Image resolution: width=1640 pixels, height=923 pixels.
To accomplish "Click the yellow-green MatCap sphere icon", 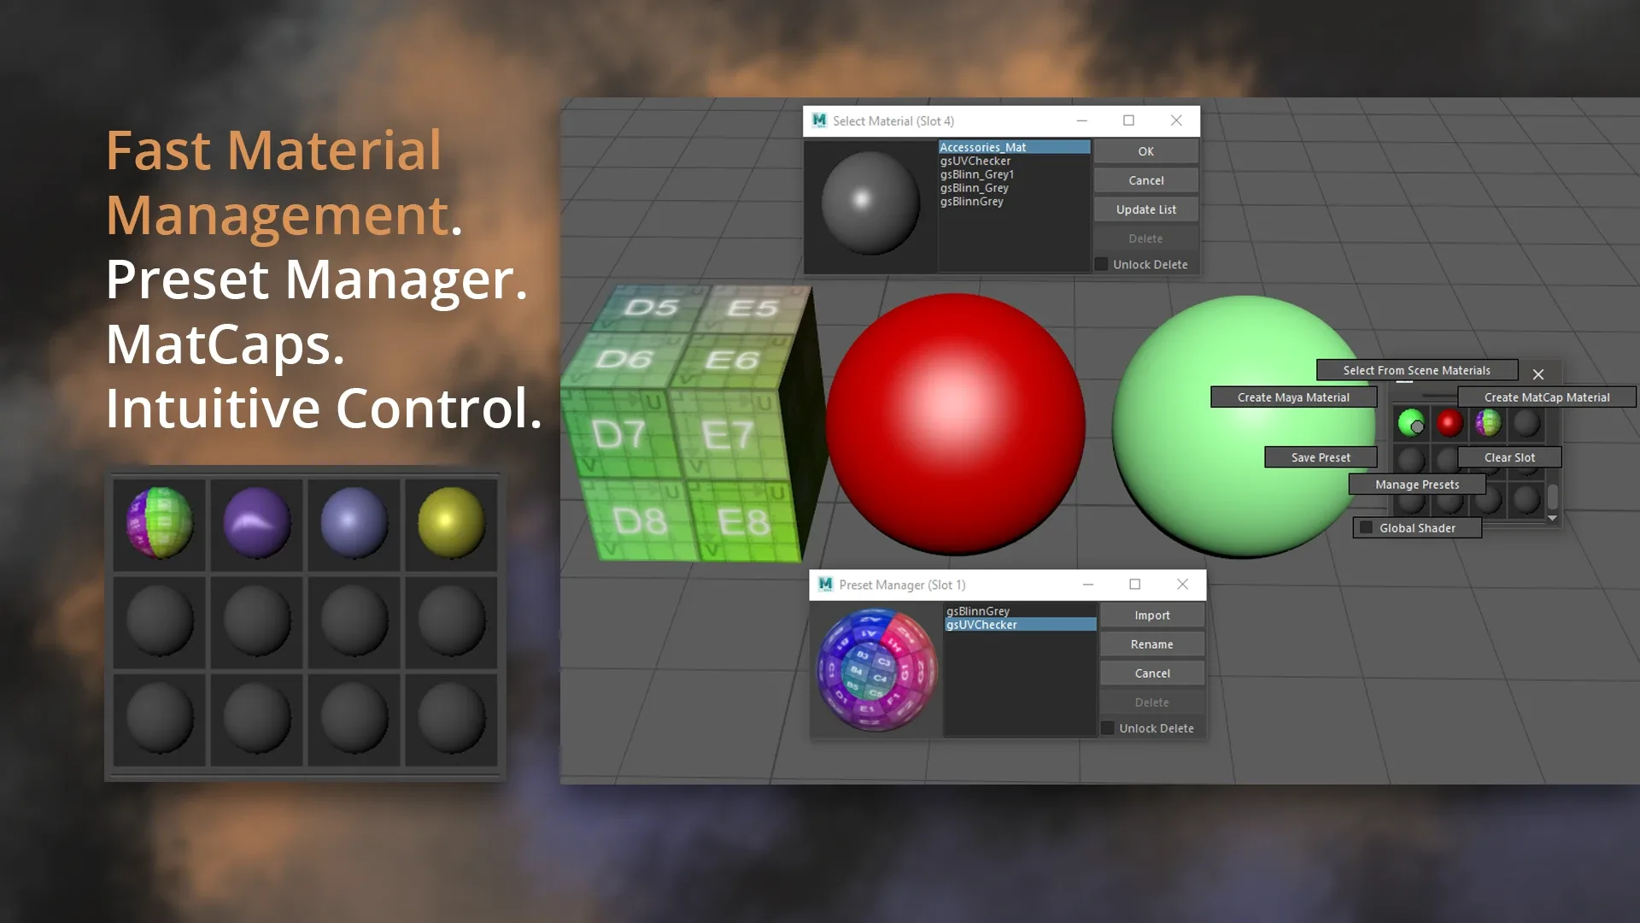I will (x=448, y=520).
